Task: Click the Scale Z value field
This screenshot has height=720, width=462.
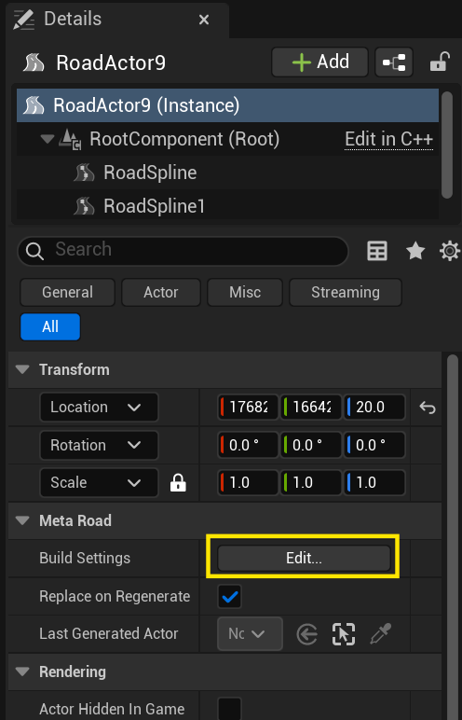Action: tap(374, 482)
